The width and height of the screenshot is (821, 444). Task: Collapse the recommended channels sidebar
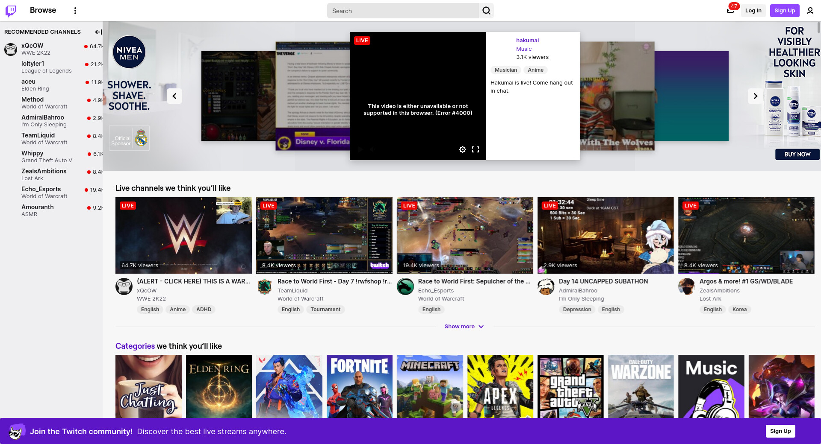click(98, 32)
